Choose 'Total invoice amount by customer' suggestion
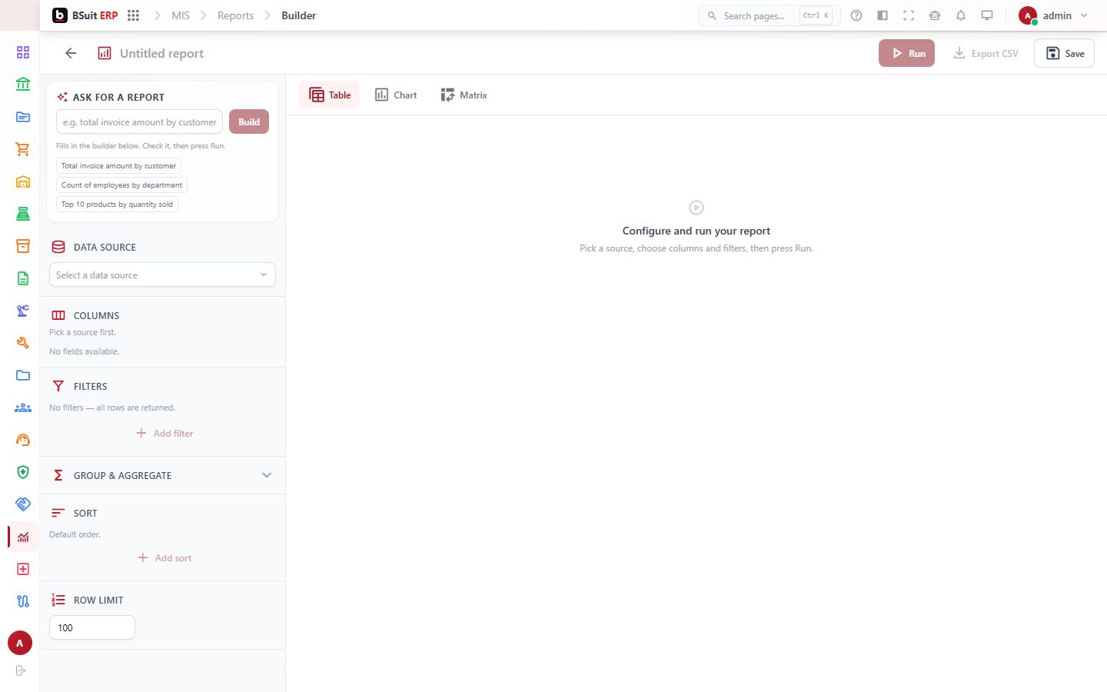 tap(118, 165)
